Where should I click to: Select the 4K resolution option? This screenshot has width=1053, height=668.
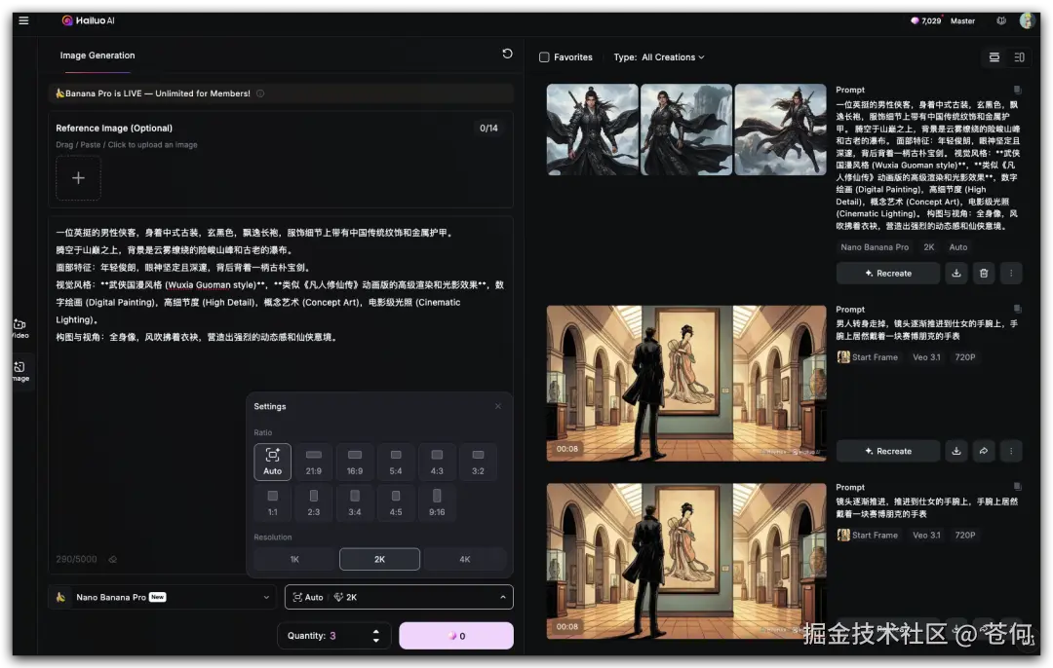pyautogui.click(x=465, y=558)
